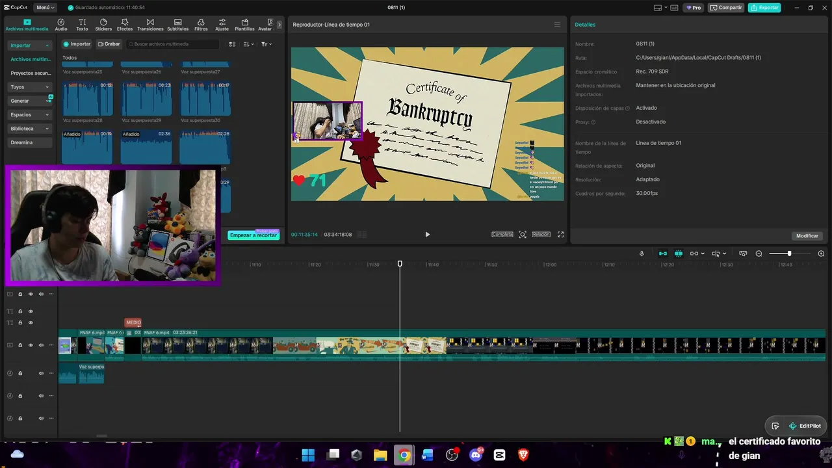Screen dimensions: 832x468
Task: Open Google Chrome from the taskbar
Action: coord(404,455)
